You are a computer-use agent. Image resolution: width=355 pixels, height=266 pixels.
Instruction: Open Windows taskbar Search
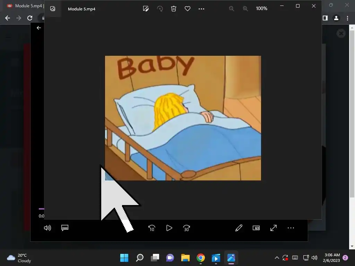click(x=140, y=258)
